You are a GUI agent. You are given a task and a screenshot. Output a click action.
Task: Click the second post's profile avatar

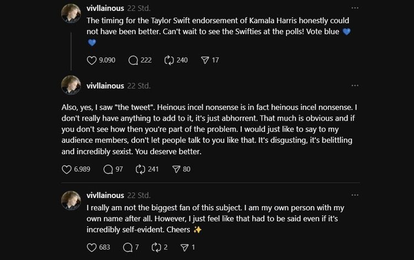[71, 85]
